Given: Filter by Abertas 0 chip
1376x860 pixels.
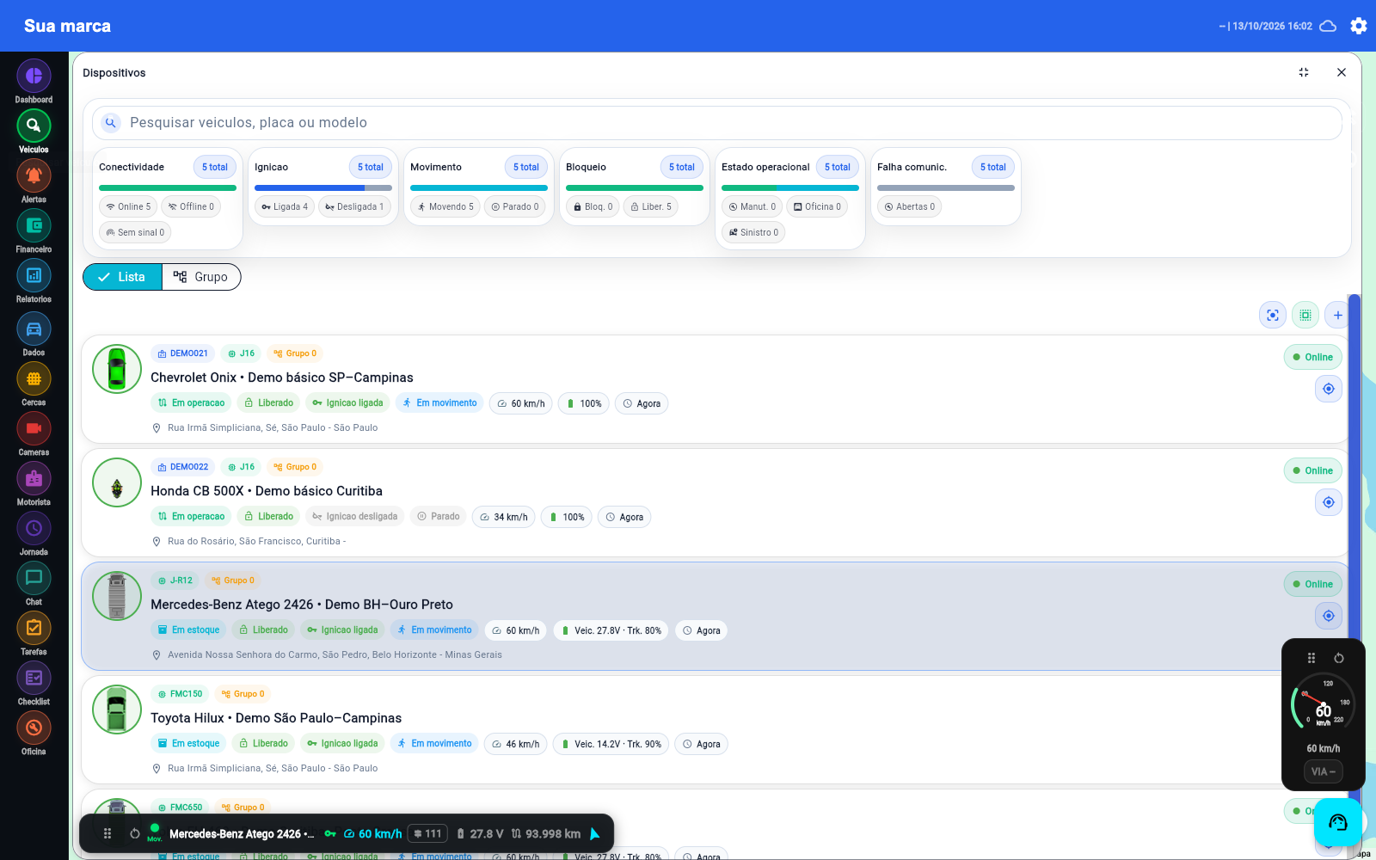Looking at the screenshot, I should 909,206.
